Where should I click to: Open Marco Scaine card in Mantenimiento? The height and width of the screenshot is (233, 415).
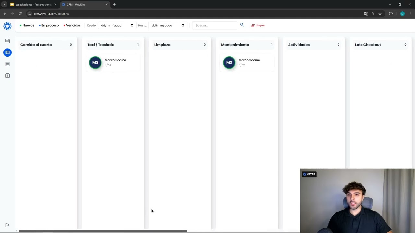pyautogui.click(x=247, y=62)
